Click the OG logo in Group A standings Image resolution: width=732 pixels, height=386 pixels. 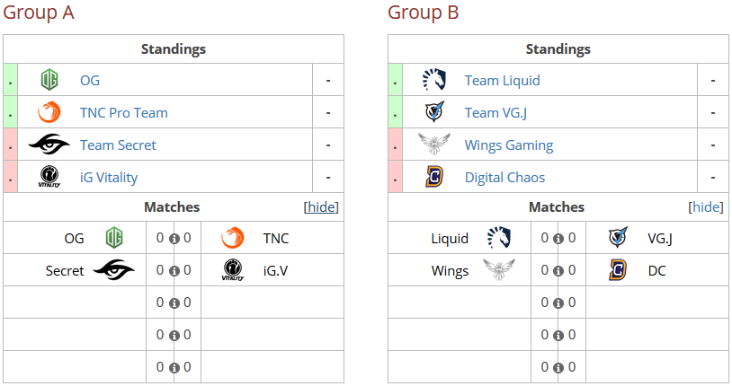point(49,80)
